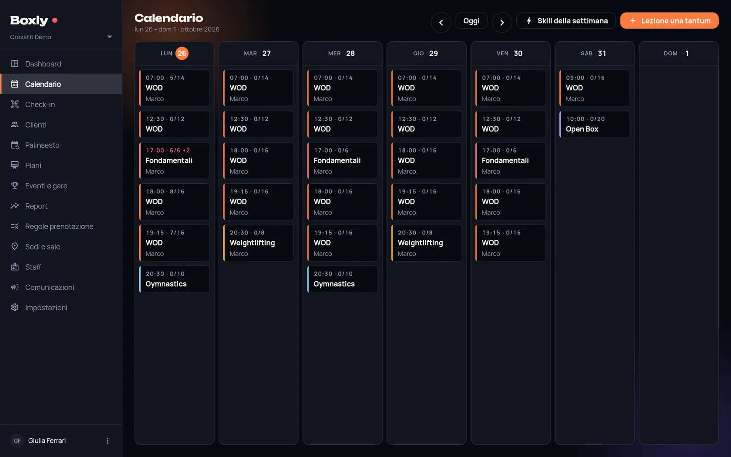This screenshot has width=731, height=457.
Task: Open Monday's 07:00 WOD 5/14 class
Action: point(175,88)
